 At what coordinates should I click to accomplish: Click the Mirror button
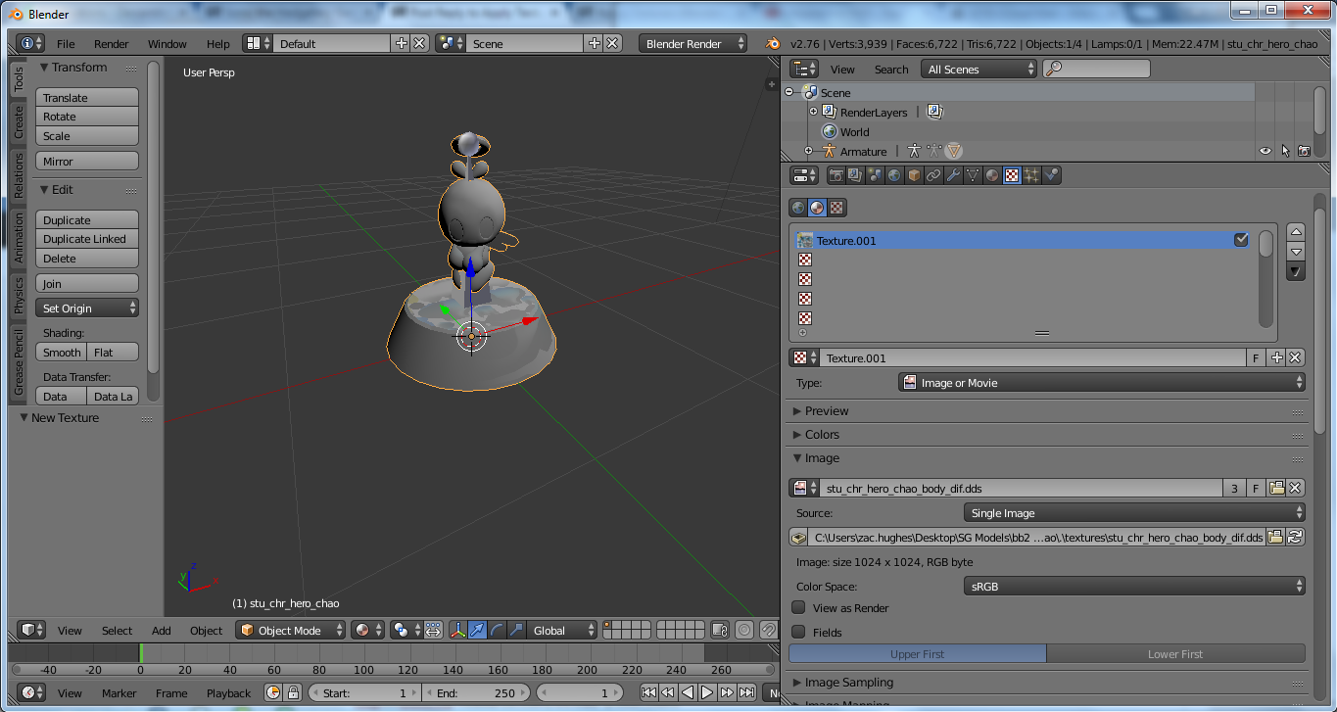(x=87, y=162)
